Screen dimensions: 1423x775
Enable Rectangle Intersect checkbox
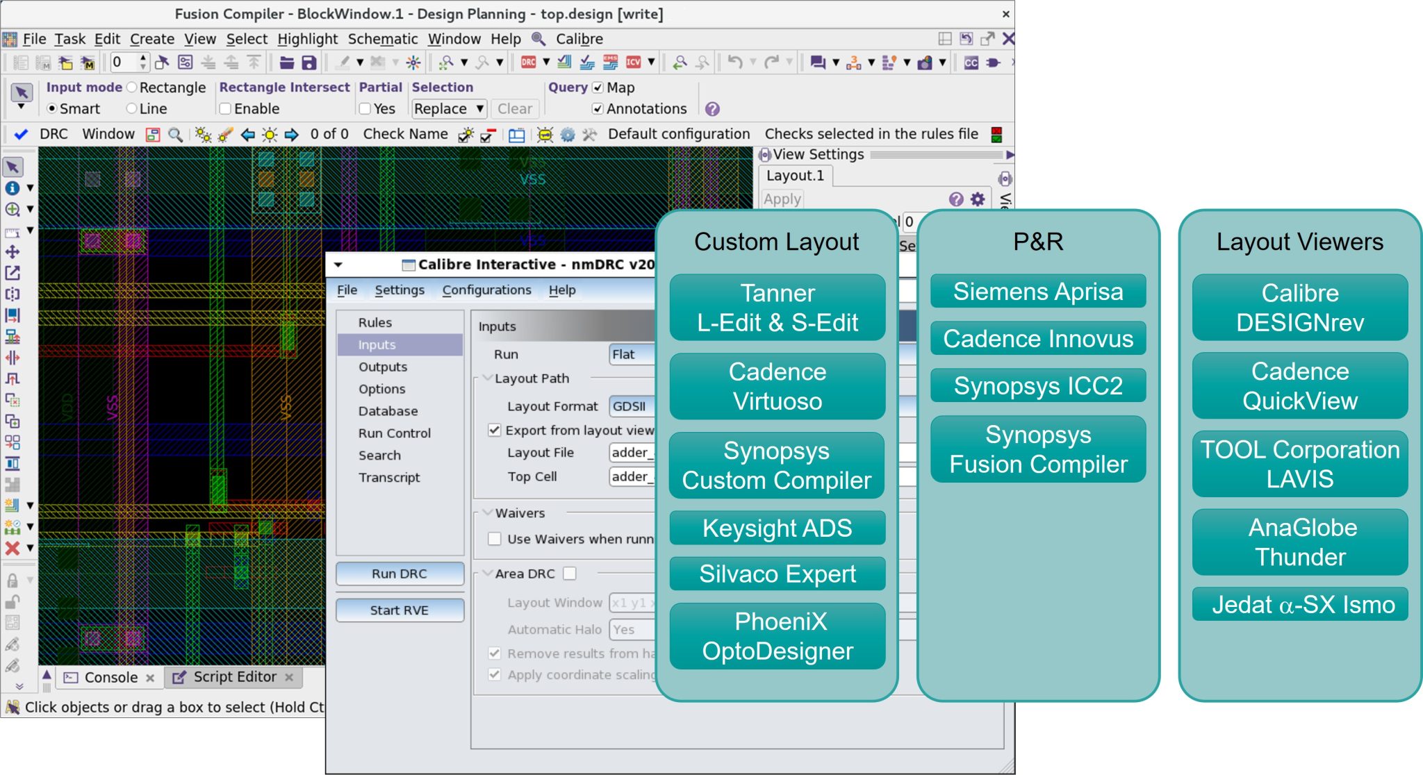click(x=225, y=109)
